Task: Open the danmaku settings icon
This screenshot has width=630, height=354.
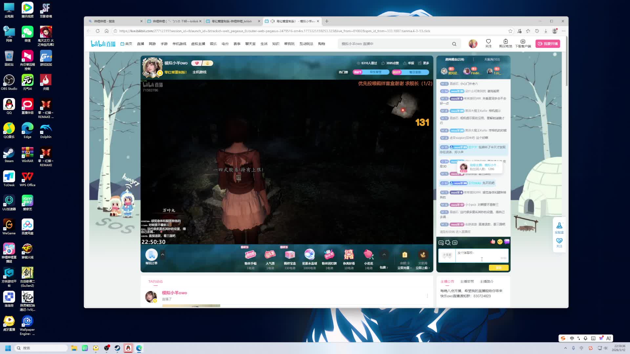Action: coord(441,243)
